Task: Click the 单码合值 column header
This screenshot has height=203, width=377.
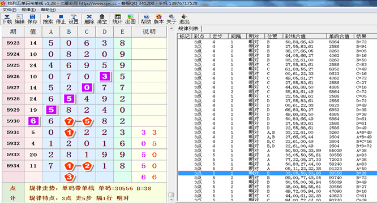Action: tap(340, 37)
